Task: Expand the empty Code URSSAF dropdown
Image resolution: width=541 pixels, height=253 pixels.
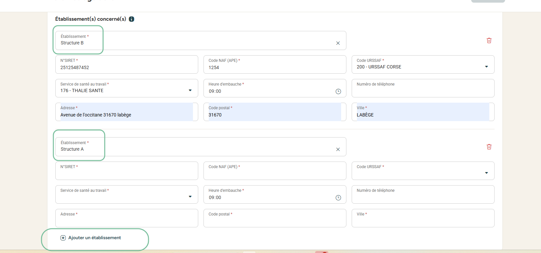Action: 486,173
